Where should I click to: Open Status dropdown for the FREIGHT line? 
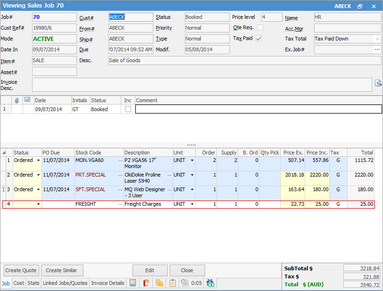point(38,204)
